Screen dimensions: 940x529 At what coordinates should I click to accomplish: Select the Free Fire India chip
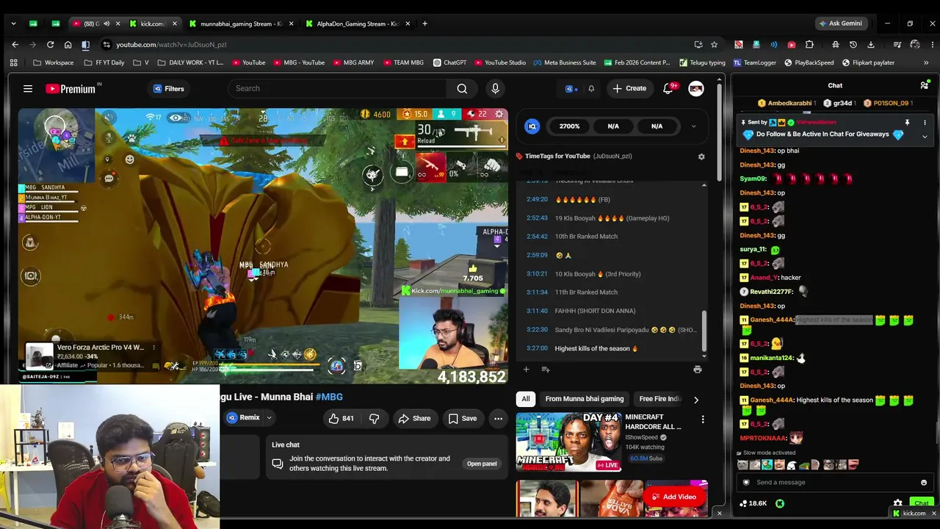[x=660, y=399]
